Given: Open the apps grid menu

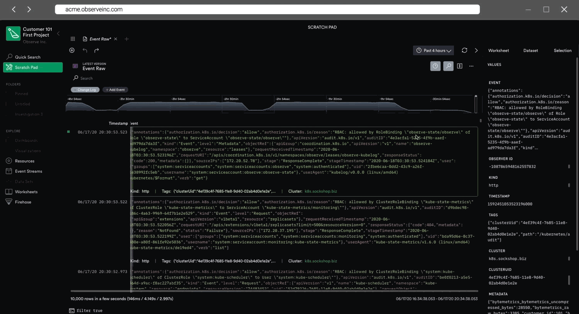Looking at the screenshot, I should point(73,39).
